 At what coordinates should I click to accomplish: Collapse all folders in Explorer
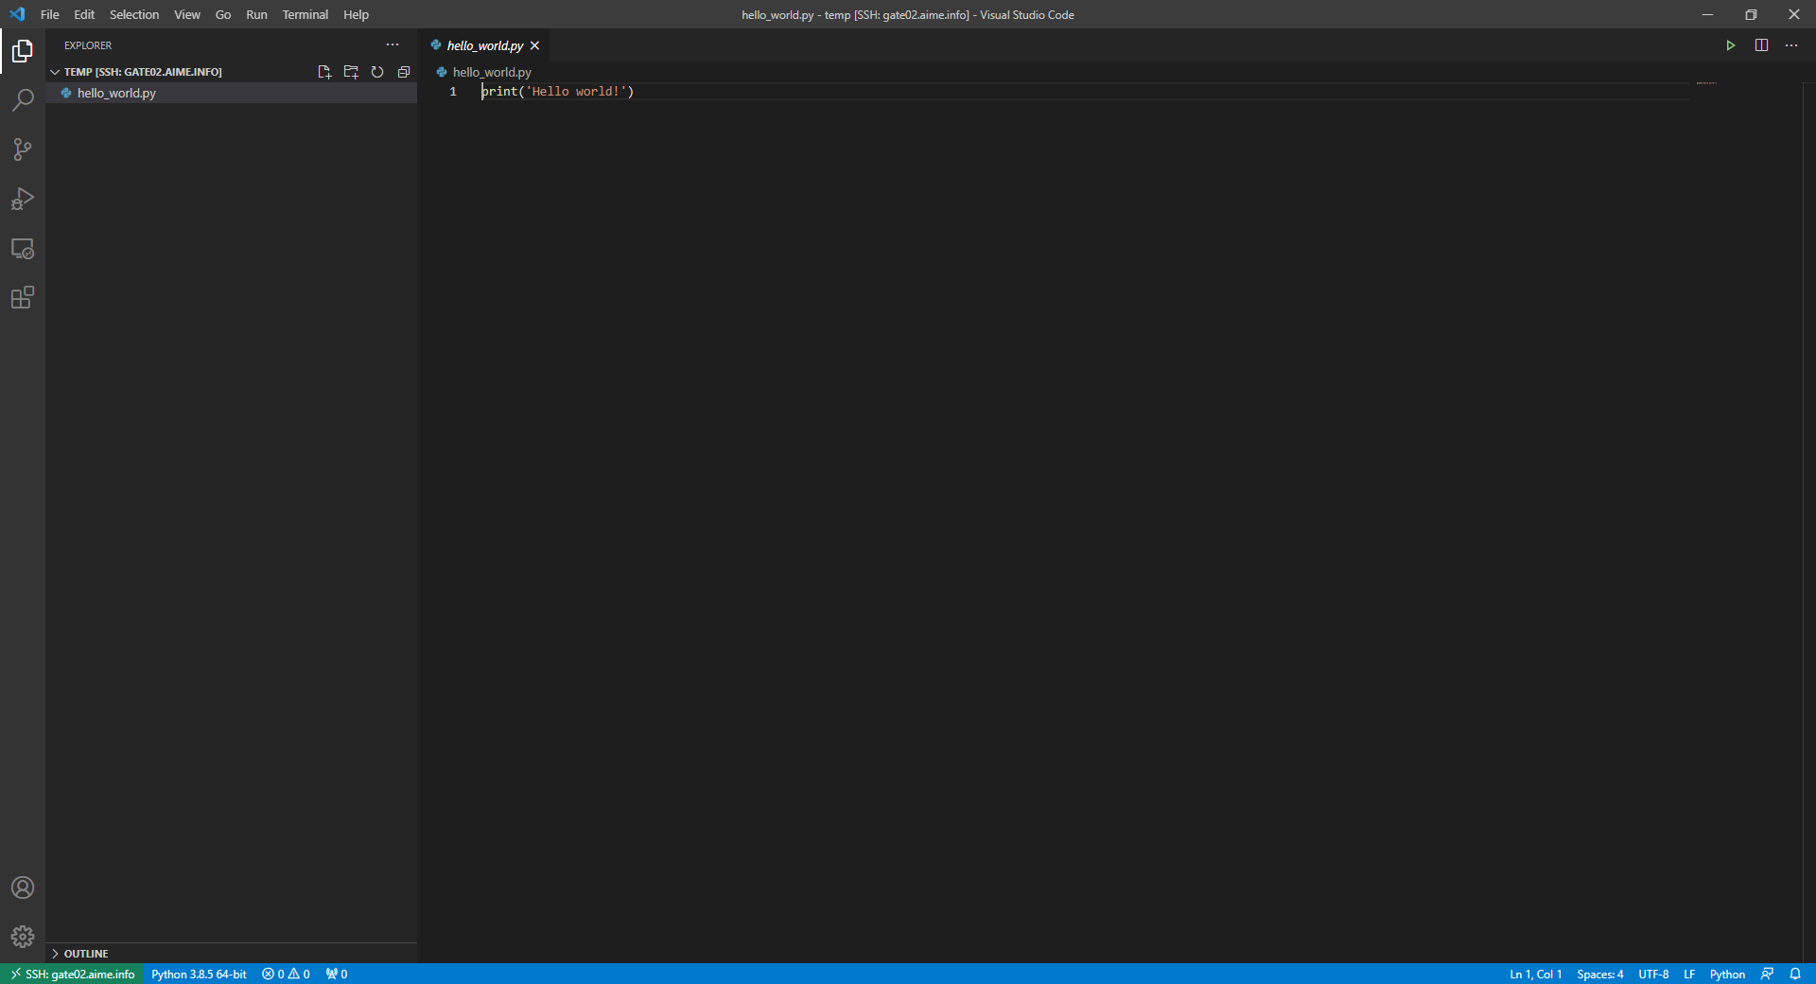point(404,72)
